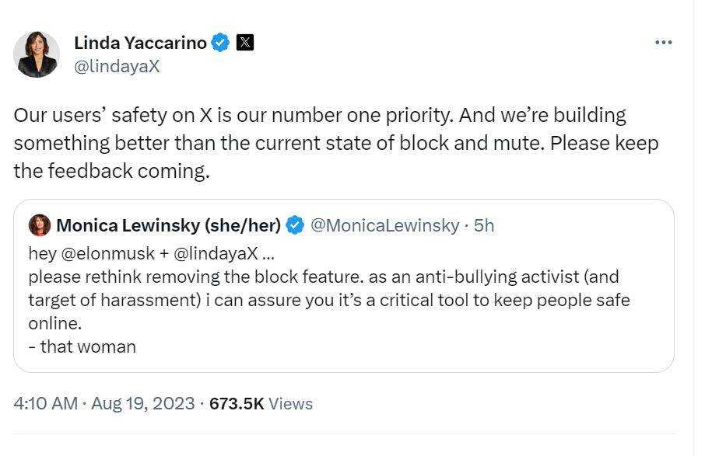Image resolution: width=705 pixels, height=456 pixels.
Task: Click the blue verified badge beside Linda Yaccarino
Action: click(220, 43)
